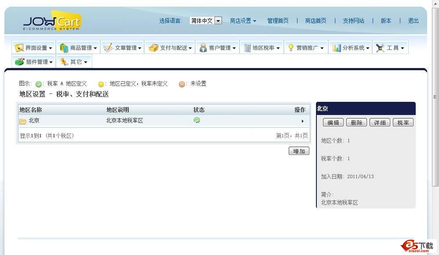
Task: Click the 税率个数: 1 text
Action: [335, 158]
